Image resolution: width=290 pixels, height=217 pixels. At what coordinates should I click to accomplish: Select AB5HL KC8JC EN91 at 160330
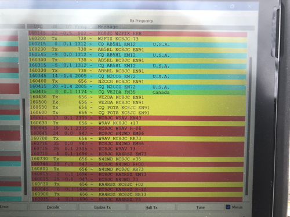tap(137, 71)
